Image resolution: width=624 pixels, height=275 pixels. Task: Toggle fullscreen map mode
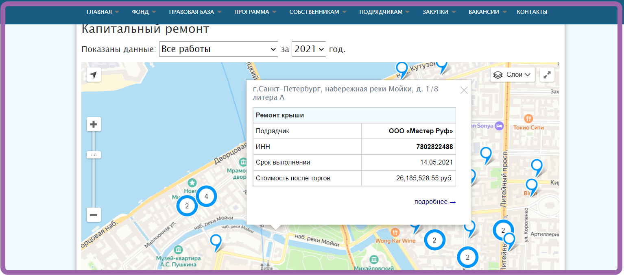547,75
